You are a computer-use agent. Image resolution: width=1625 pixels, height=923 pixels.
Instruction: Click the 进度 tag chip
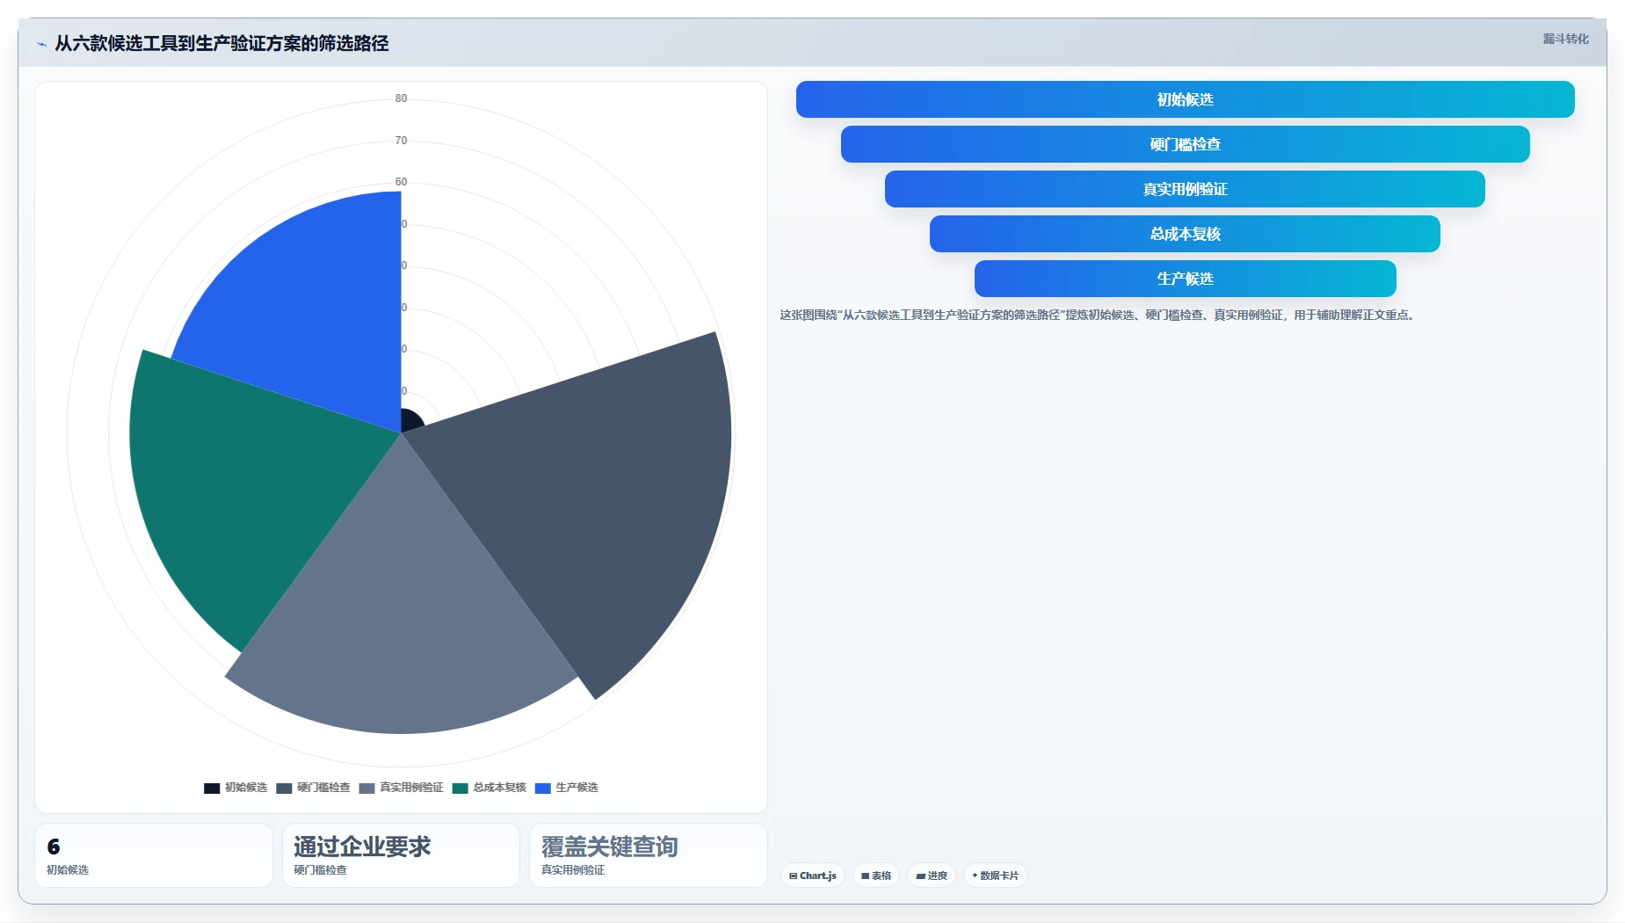[932, 876]
